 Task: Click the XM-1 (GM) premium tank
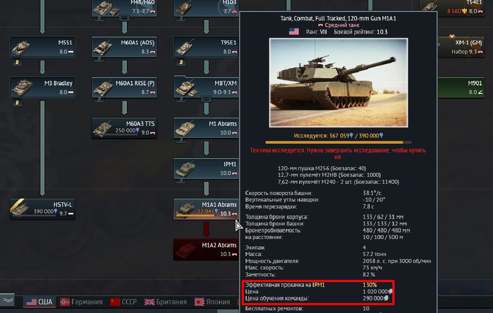pyautogui.click(x=461, y=47)
